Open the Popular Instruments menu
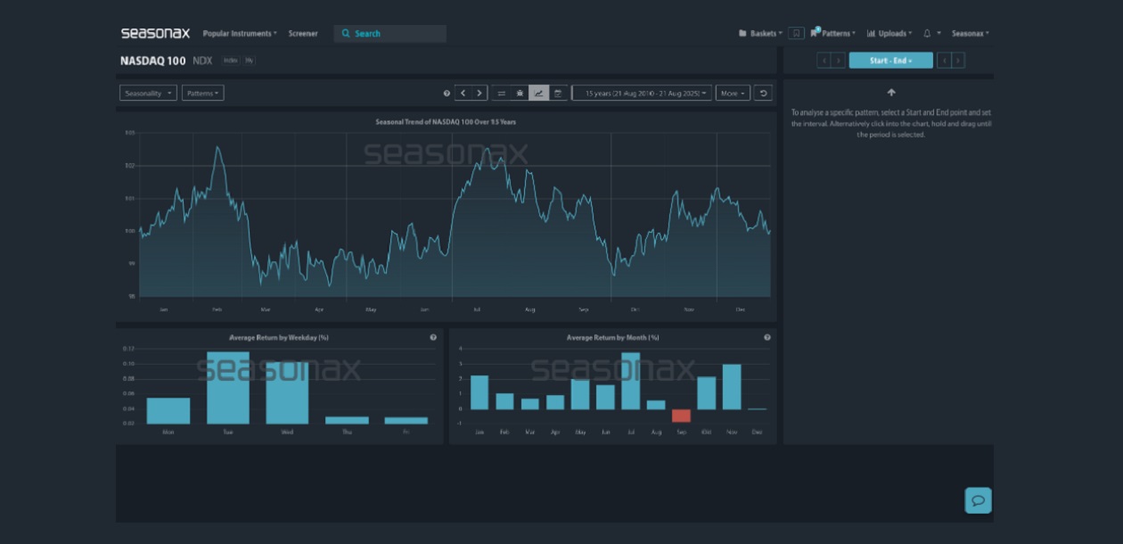1123x544 pixels. (239, 34)
